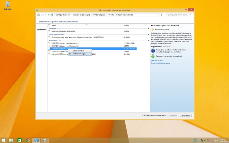
Task: Open the Meer informatie link
Action: (156, 60)
